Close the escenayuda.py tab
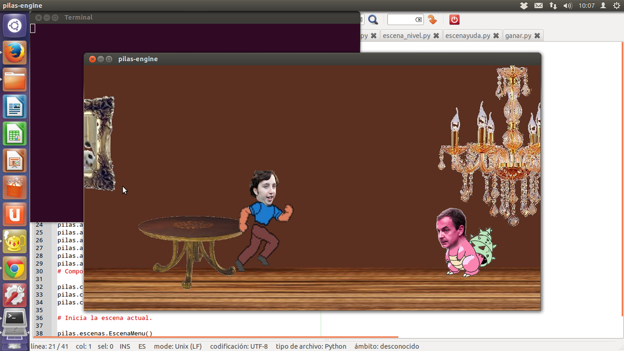 pos(496,36)
